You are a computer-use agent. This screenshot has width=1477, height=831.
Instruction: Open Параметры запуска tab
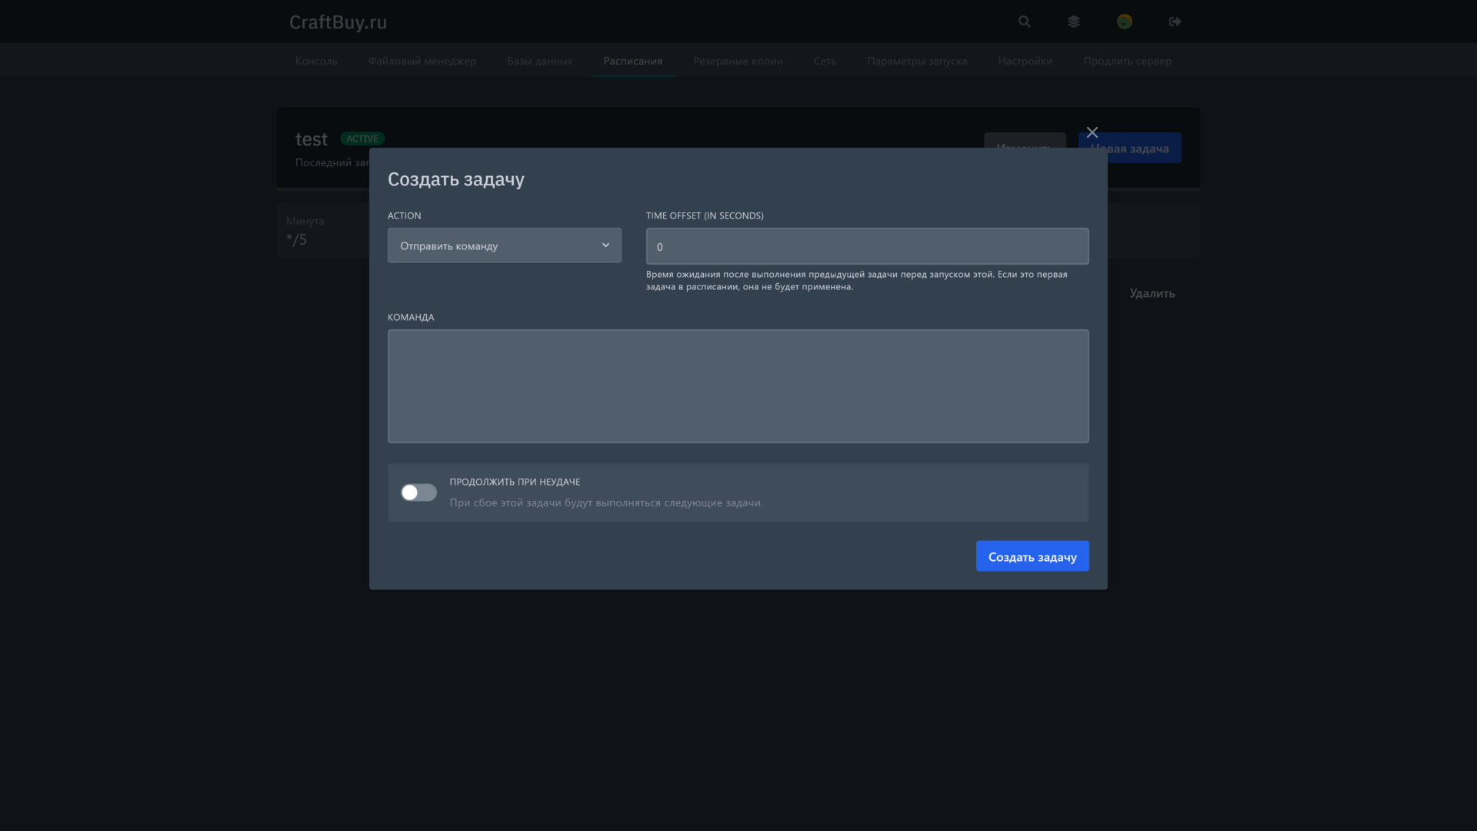(917, 61)
